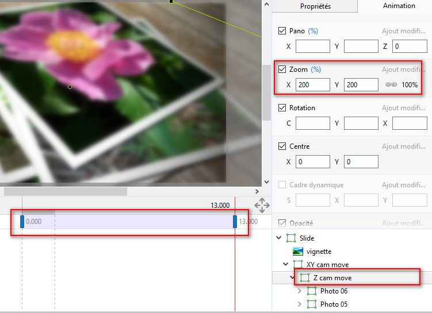This screenshot has width=432, height=313.
Task: Select the Photo 05 frame icon
Action: pos(312,304)
